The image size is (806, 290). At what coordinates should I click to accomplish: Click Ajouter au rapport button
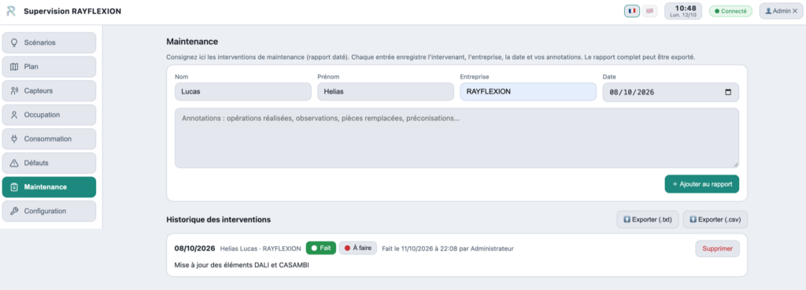pyautogui.click(x=701, y=184)
